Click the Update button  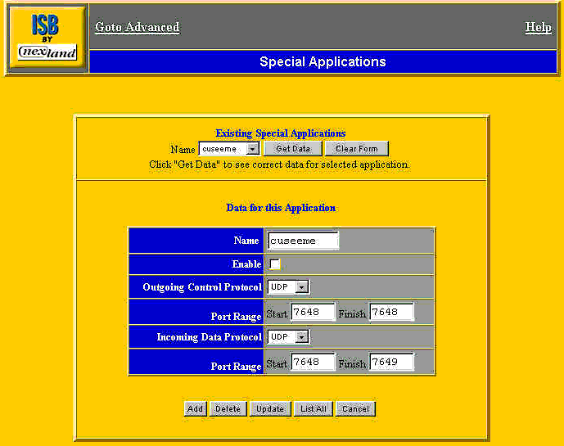pos(270,409)
